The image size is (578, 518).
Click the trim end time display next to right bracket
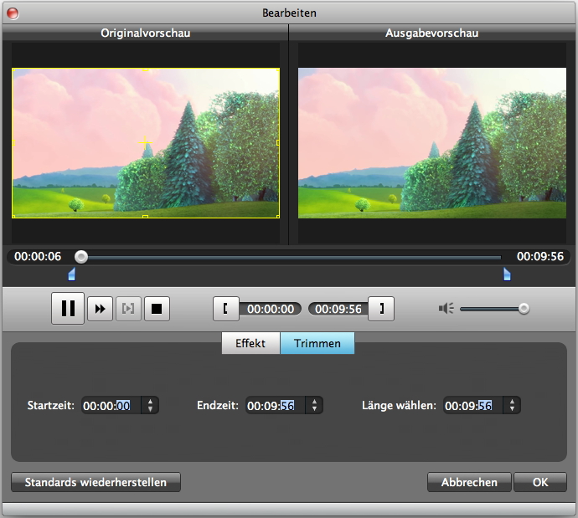338,309
